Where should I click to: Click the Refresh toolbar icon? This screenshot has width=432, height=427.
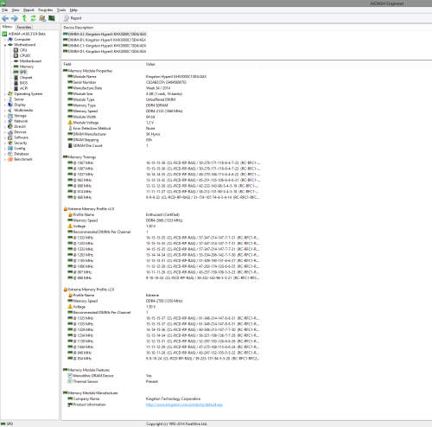(33, 18)
